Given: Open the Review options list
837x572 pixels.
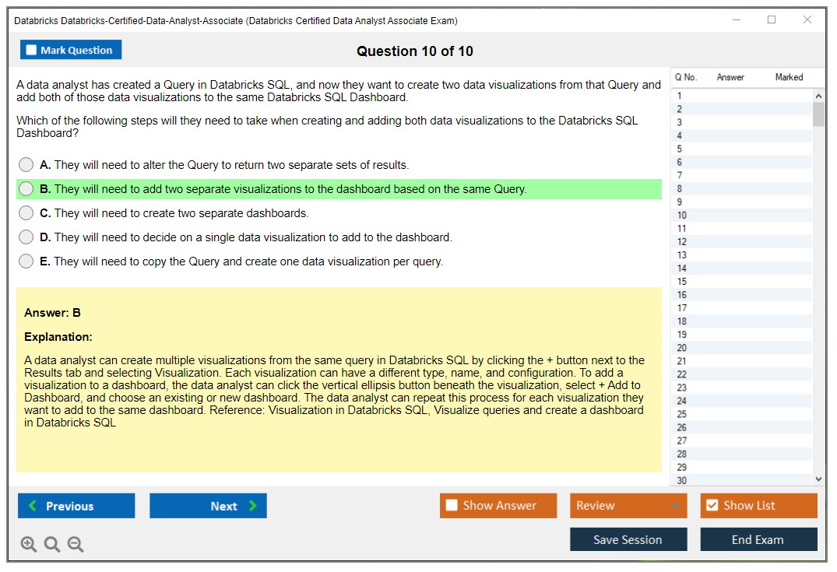Looking at the screenshot, I should 628,505.
